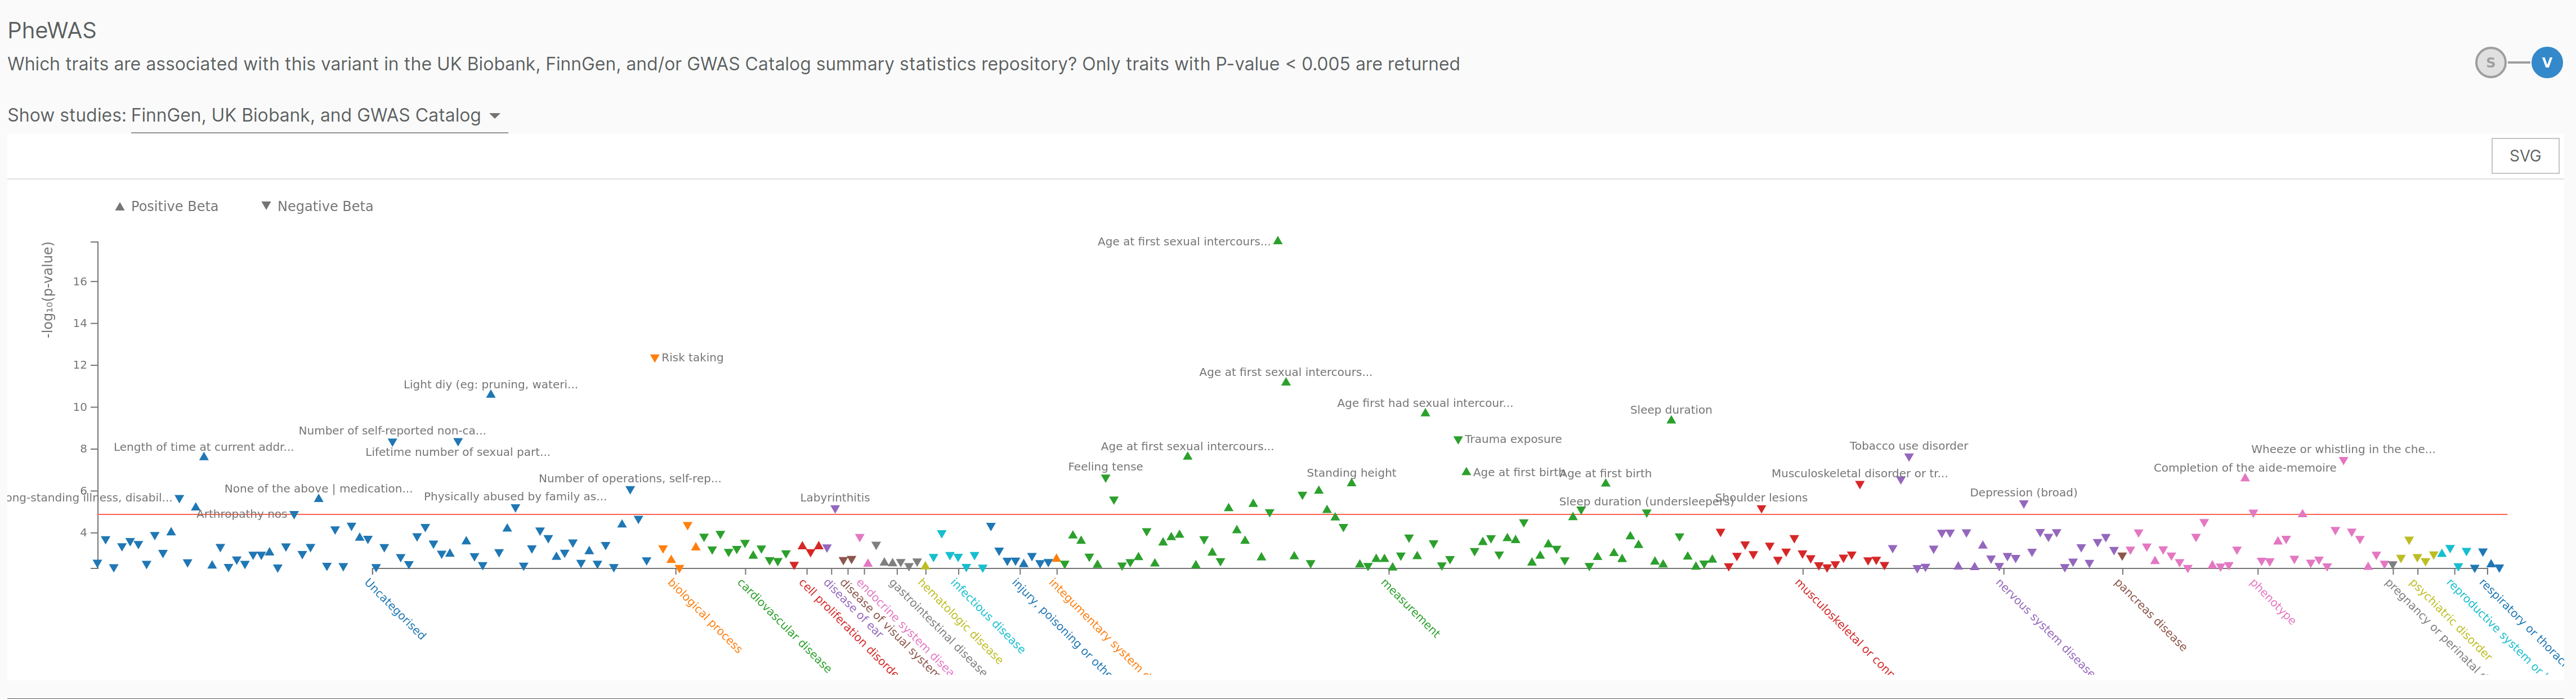Click the Standing height text label
This screenshot has height=699, width=2576.
coord(1351,473)
